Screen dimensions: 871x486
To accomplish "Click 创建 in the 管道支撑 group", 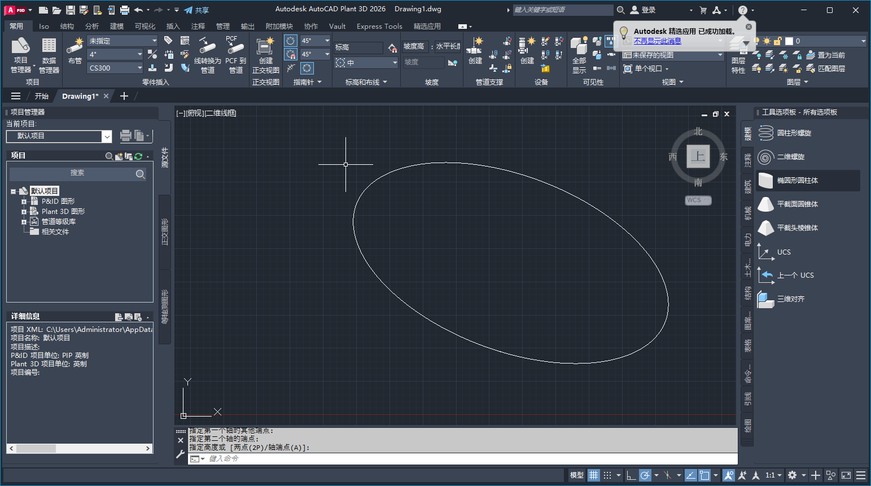I will 475,51.
